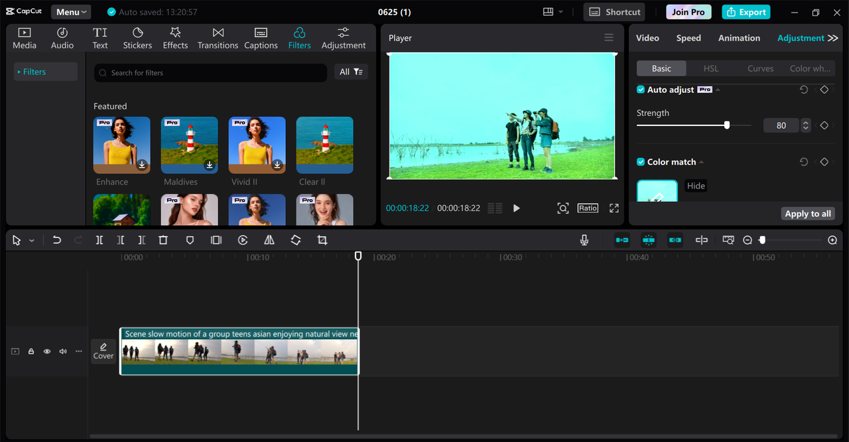Add a marker on the timeline
The width and height of the screenshot is (849, 442).
(190, 240)
